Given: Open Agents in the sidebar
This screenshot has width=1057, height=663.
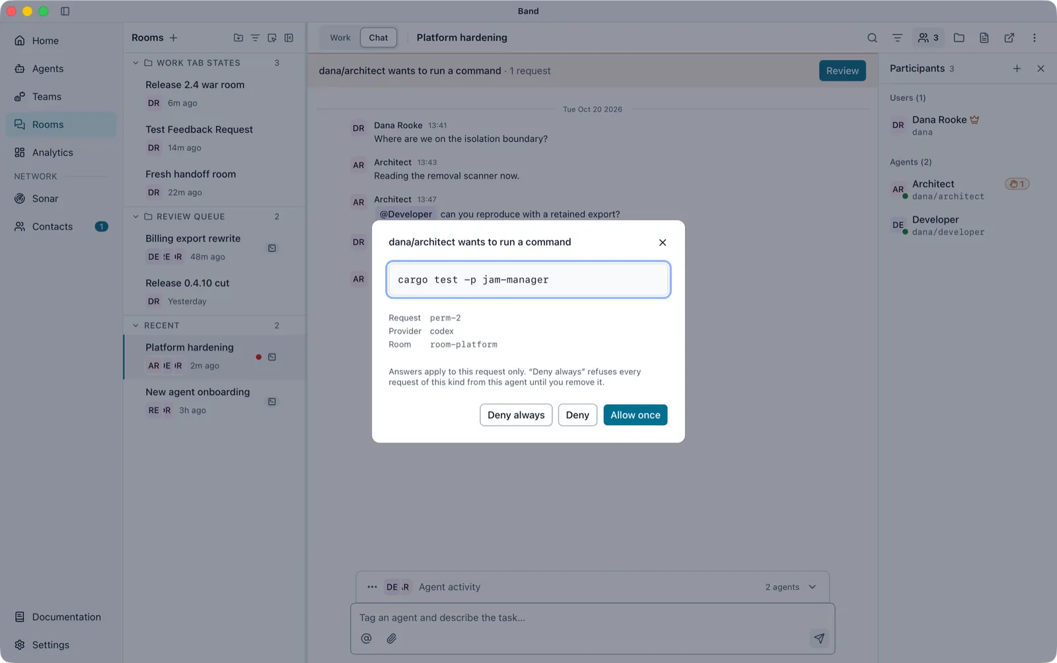Looking at the screenshot, I should (61, 69).
